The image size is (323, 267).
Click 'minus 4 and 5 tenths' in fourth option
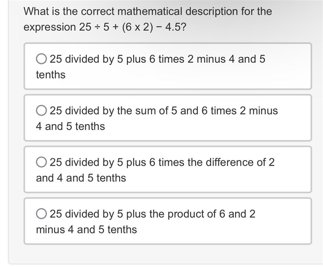coord(86,229)
